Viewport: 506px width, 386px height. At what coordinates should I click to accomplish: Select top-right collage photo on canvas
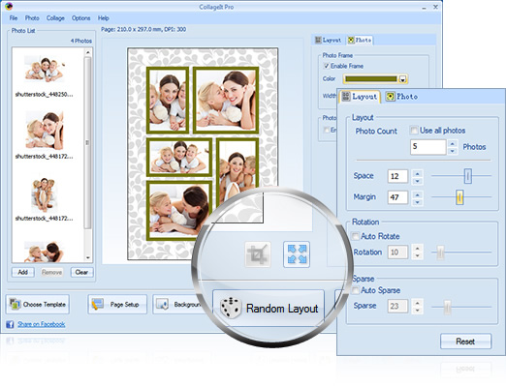click(x=226, y=100)
